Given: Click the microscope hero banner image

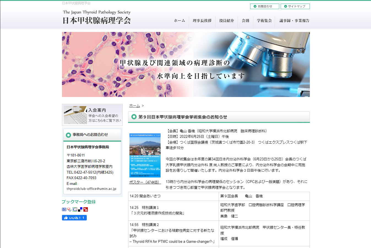Looking at the screenshot, I should 186,64.
